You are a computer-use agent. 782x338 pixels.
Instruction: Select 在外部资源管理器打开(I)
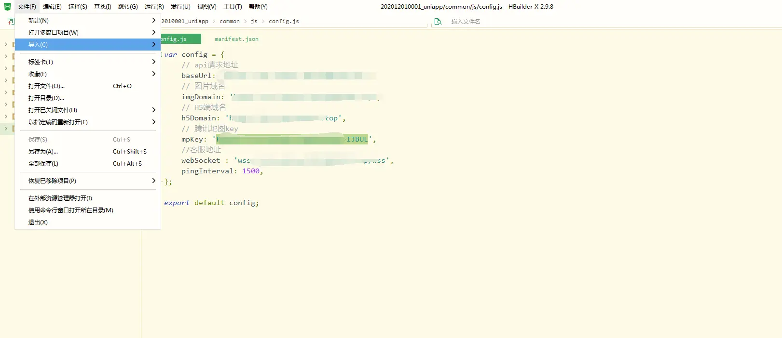[60, 198]
